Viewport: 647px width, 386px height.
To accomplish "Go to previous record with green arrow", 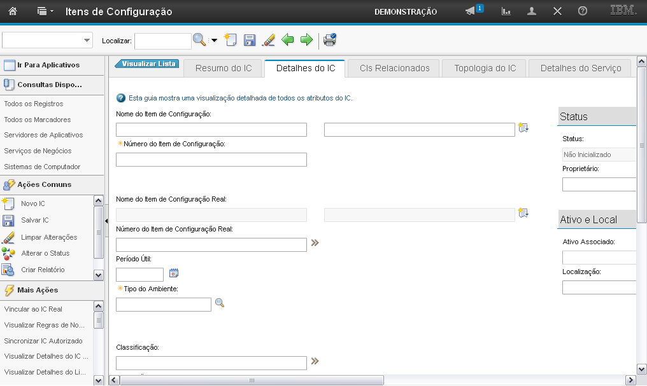I will tap(288, 40).
